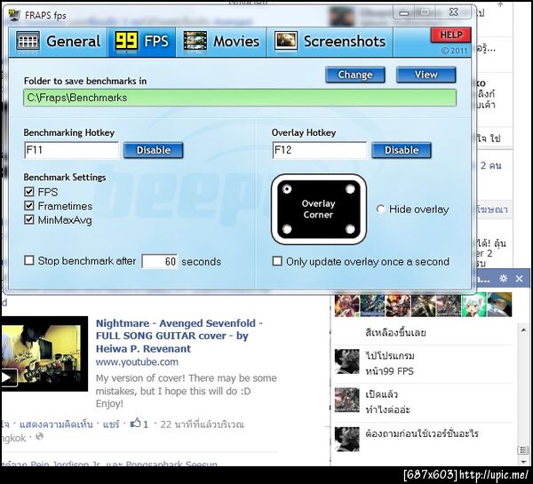
Task: Click the red HELP button
Action: click(x=450, y=35)
